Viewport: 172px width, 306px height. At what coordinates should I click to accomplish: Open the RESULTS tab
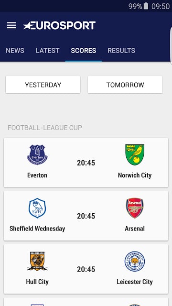[121, 51]
